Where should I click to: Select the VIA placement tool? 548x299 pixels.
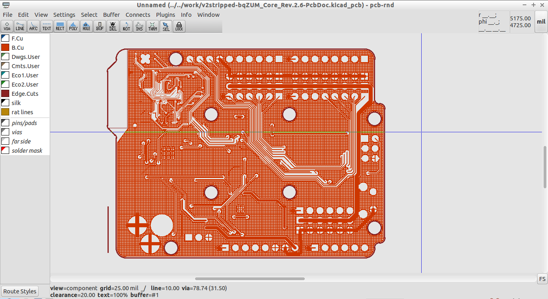click(x=7, y=26)
